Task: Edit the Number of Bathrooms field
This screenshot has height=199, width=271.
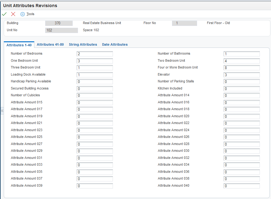Action: tap(242, 54)
